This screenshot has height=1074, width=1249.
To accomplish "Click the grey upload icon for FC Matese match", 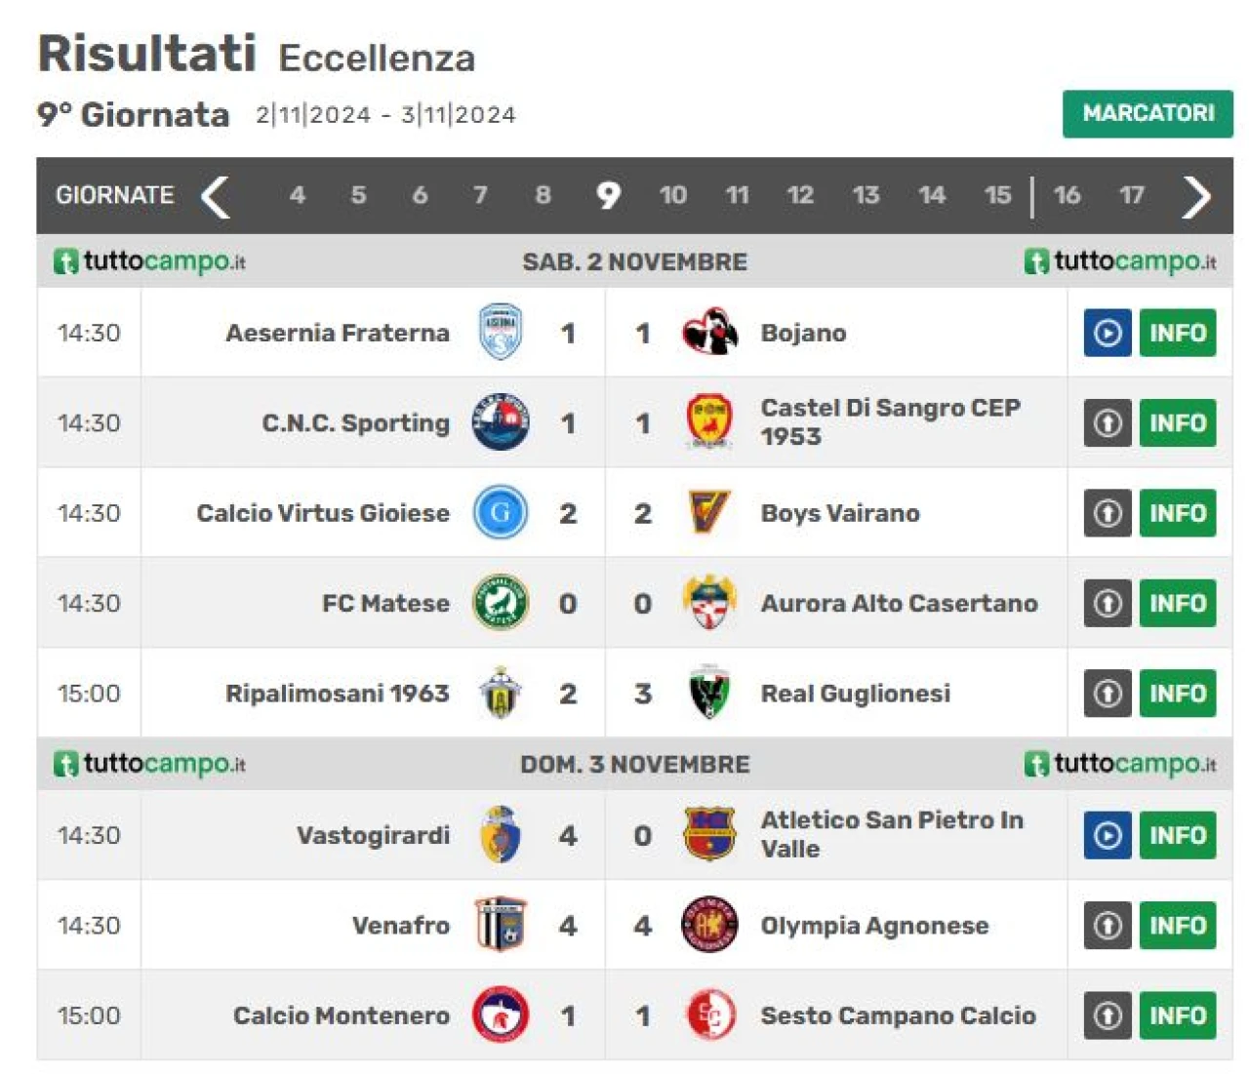I will pos(1108,604).
